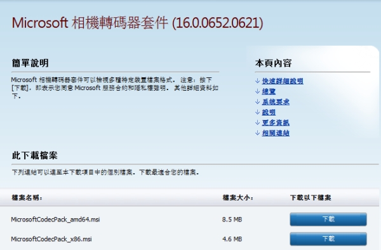Click the 本頁內容 heading
381x250 pixels.
273,63
